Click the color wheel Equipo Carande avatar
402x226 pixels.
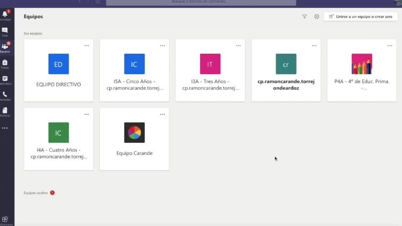(134, 133)
